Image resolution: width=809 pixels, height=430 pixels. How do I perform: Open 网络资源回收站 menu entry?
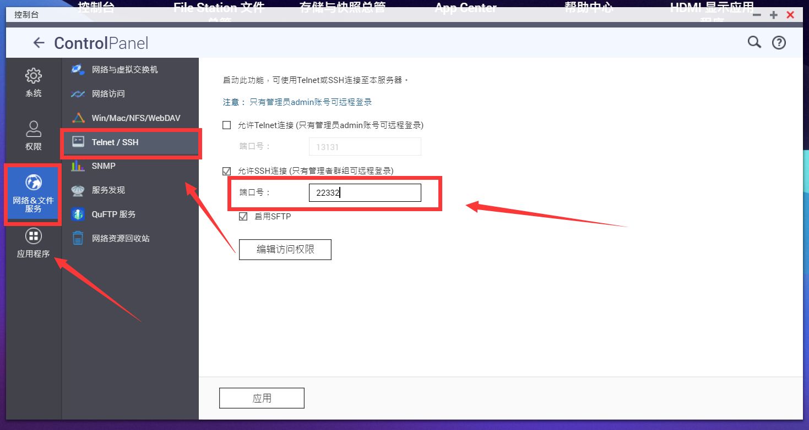(x=130, y=239)
